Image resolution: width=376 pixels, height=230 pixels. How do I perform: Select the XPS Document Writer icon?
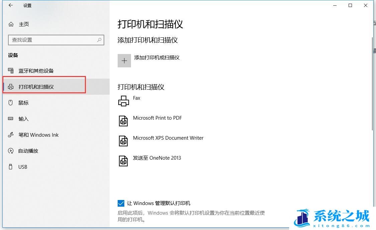[123, 141]
